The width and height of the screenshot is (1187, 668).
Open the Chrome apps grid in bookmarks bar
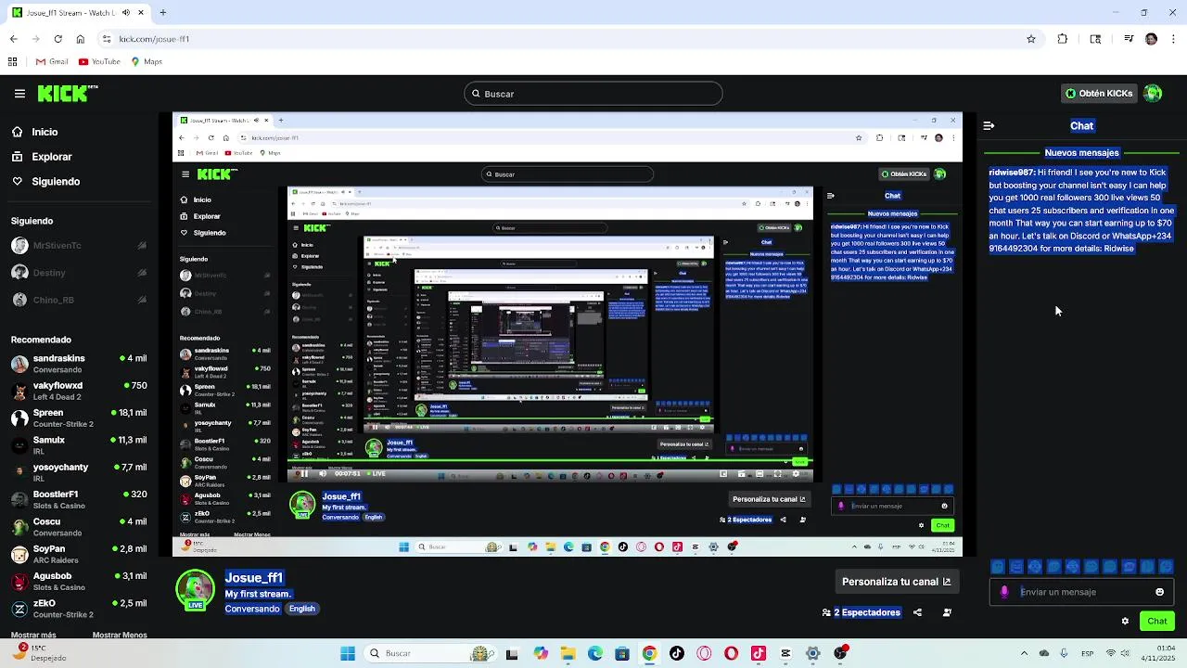[12, 62]
